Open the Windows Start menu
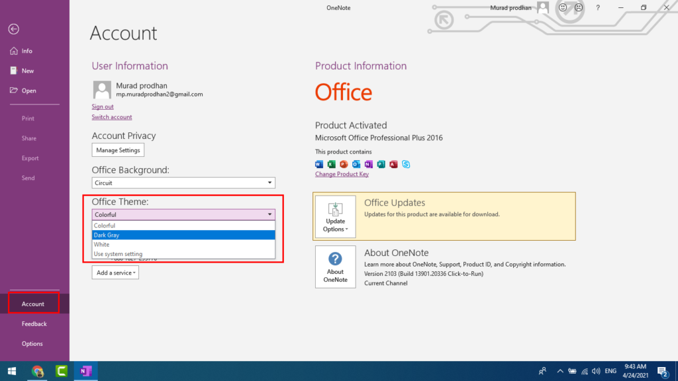 pyautogui.click(x=12, y=371)
